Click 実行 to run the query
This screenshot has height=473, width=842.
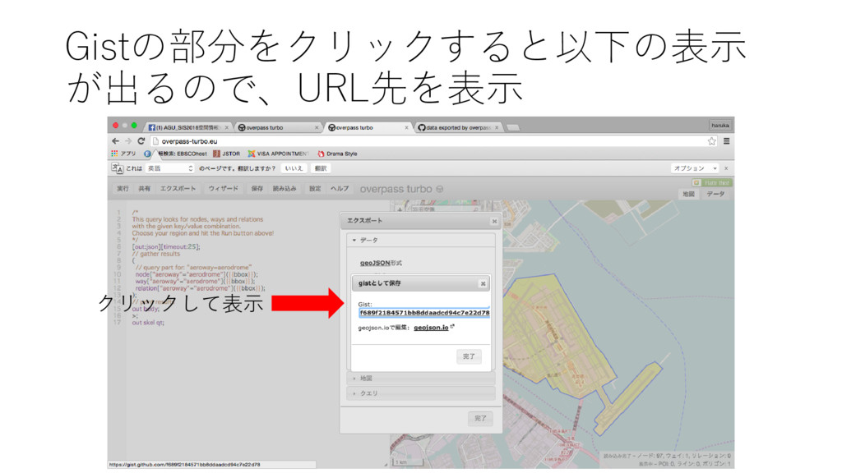click(123, 189)
